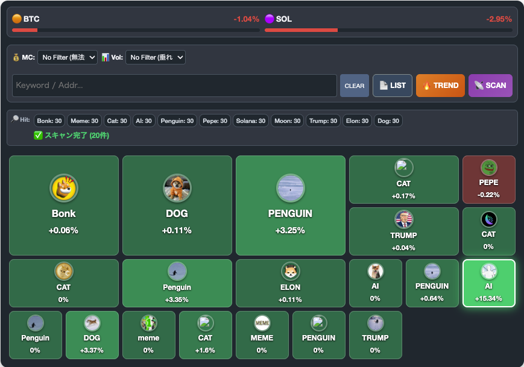524x367 pixels.
Task: Click the MEME 0% round logo icon
Action: [x=262, y=323]
